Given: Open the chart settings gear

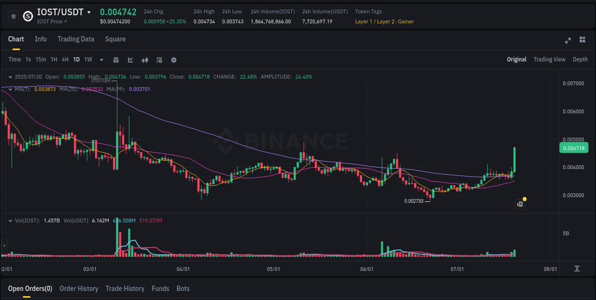Looking at the screenshot, I should (174, 60).
